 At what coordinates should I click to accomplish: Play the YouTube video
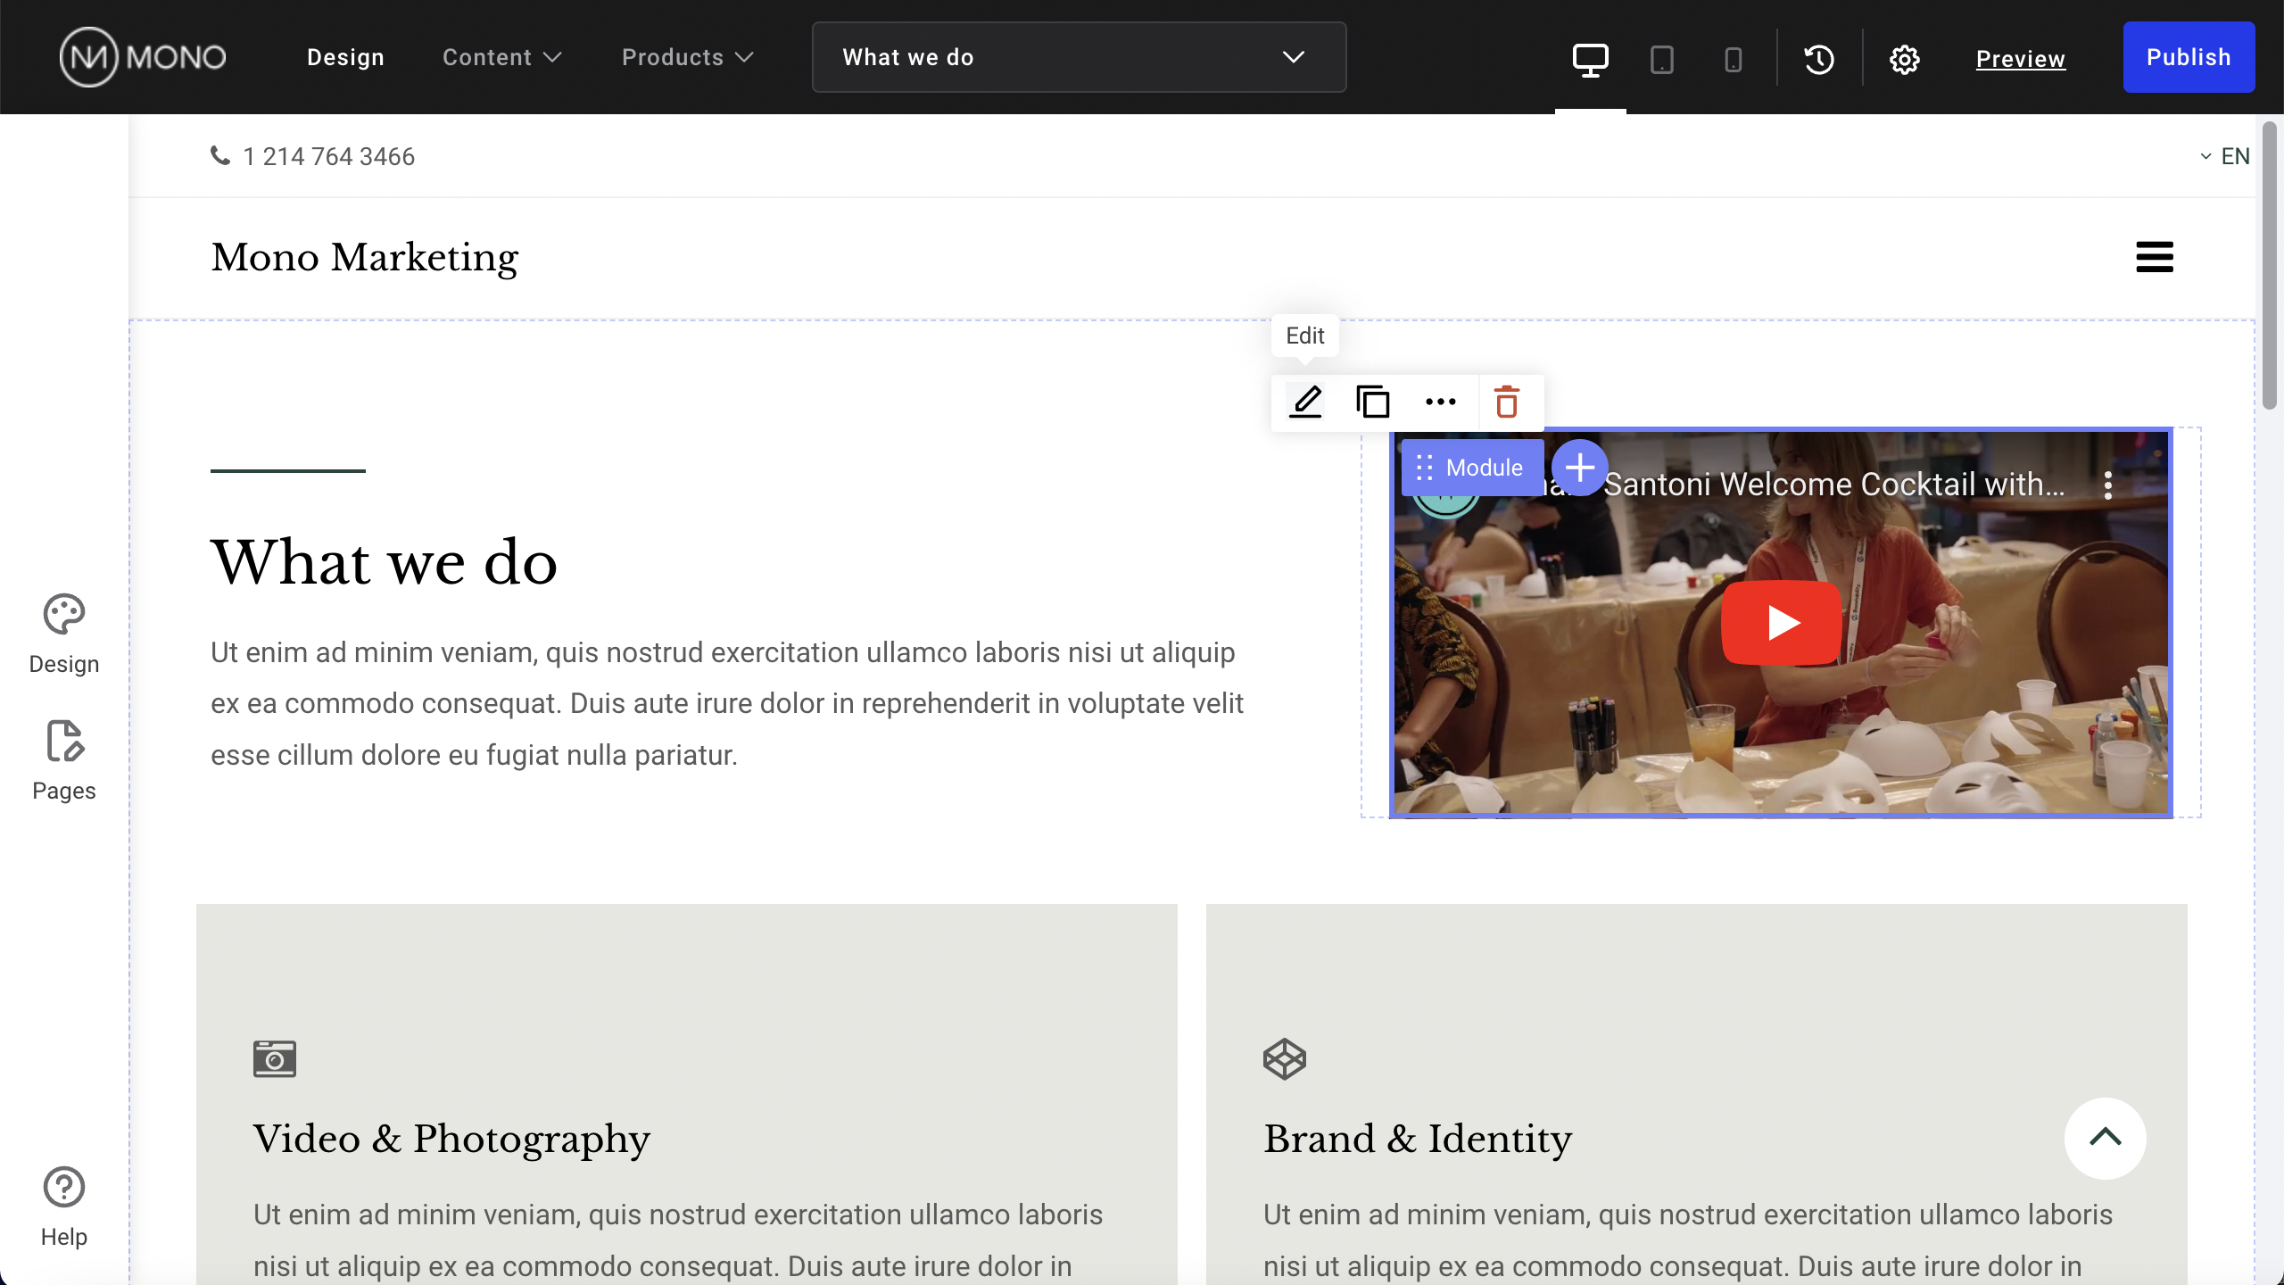(x=1781, y=623)
